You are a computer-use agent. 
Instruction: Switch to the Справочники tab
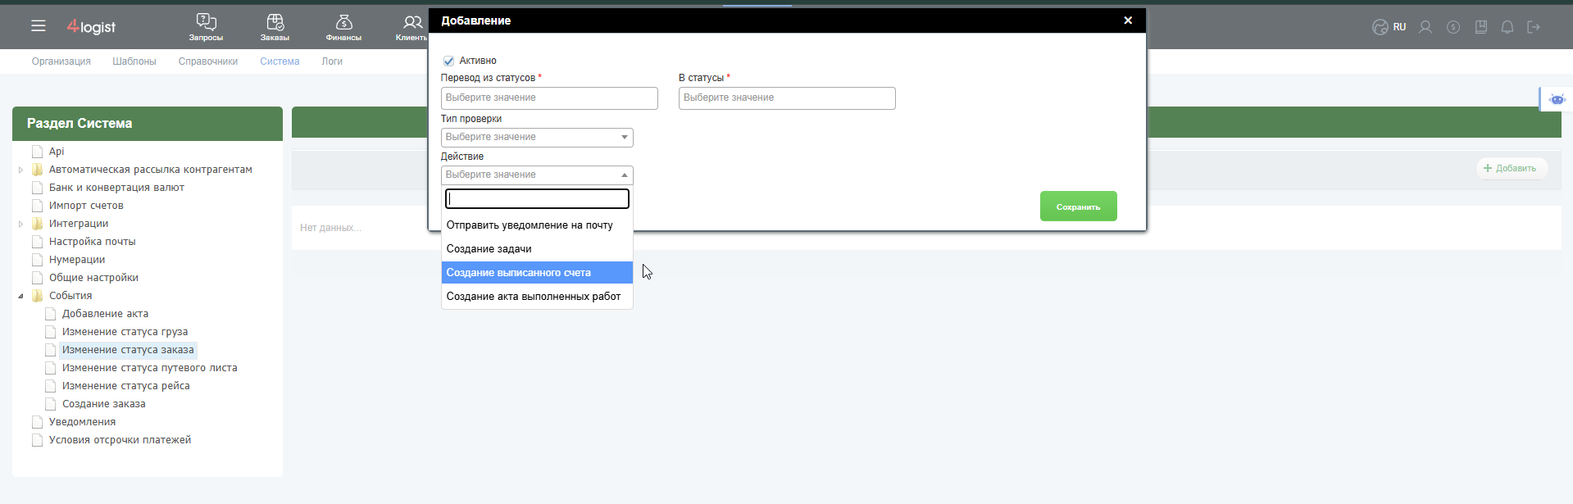click(208, 61)
